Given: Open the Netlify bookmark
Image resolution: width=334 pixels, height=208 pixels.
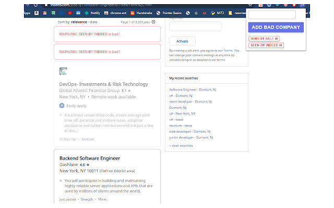Looking at the screenshot, I should tap(92, 13).
